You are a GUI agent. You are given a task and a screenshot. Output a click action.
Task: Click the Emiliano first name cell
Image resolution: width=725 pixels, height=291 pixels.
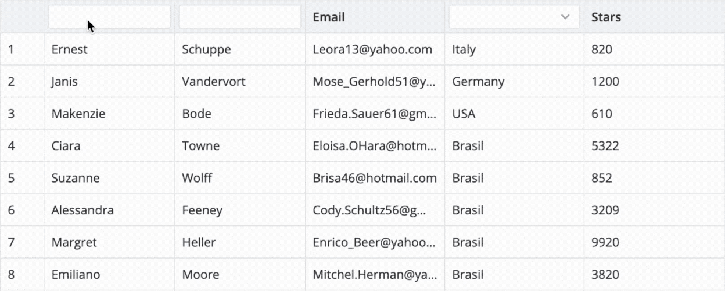point(76,275)
